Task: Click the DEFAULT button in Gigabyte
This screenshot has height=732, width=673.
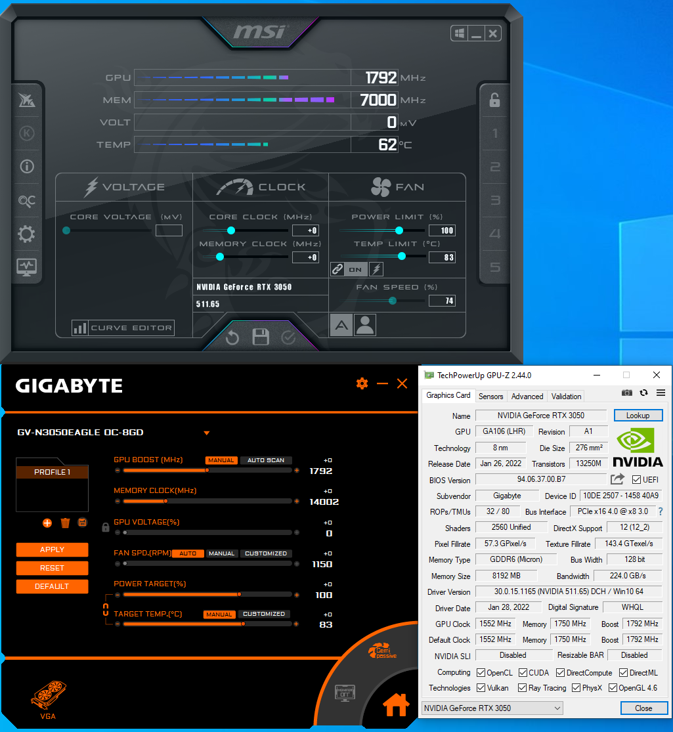Action: point(53,586)
